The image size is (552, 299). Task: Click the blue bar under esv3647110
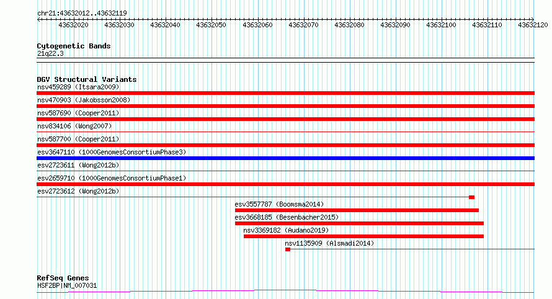pos(285,158)
